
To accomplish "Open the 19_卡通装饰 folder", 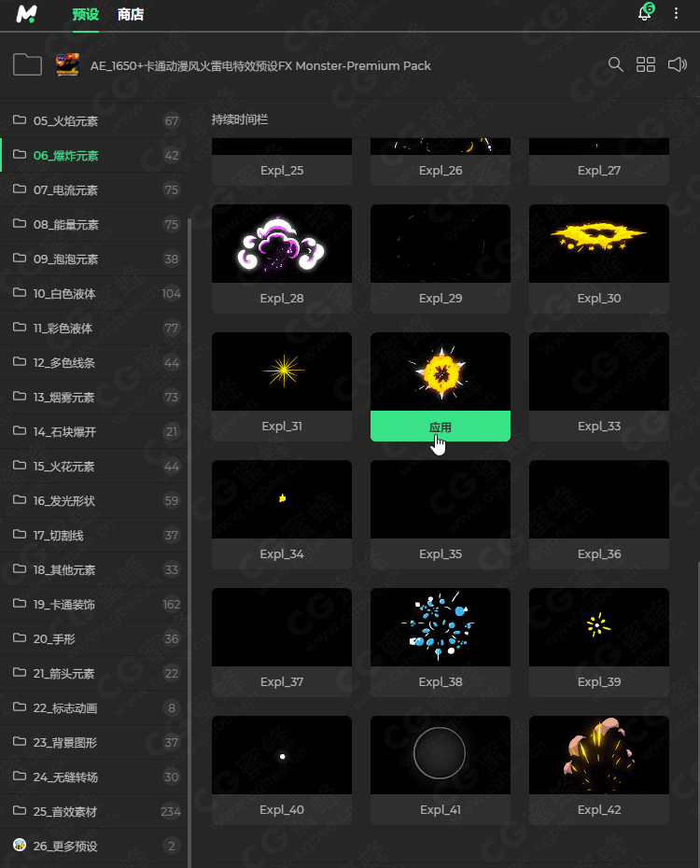I will click(x=93, y=605).
